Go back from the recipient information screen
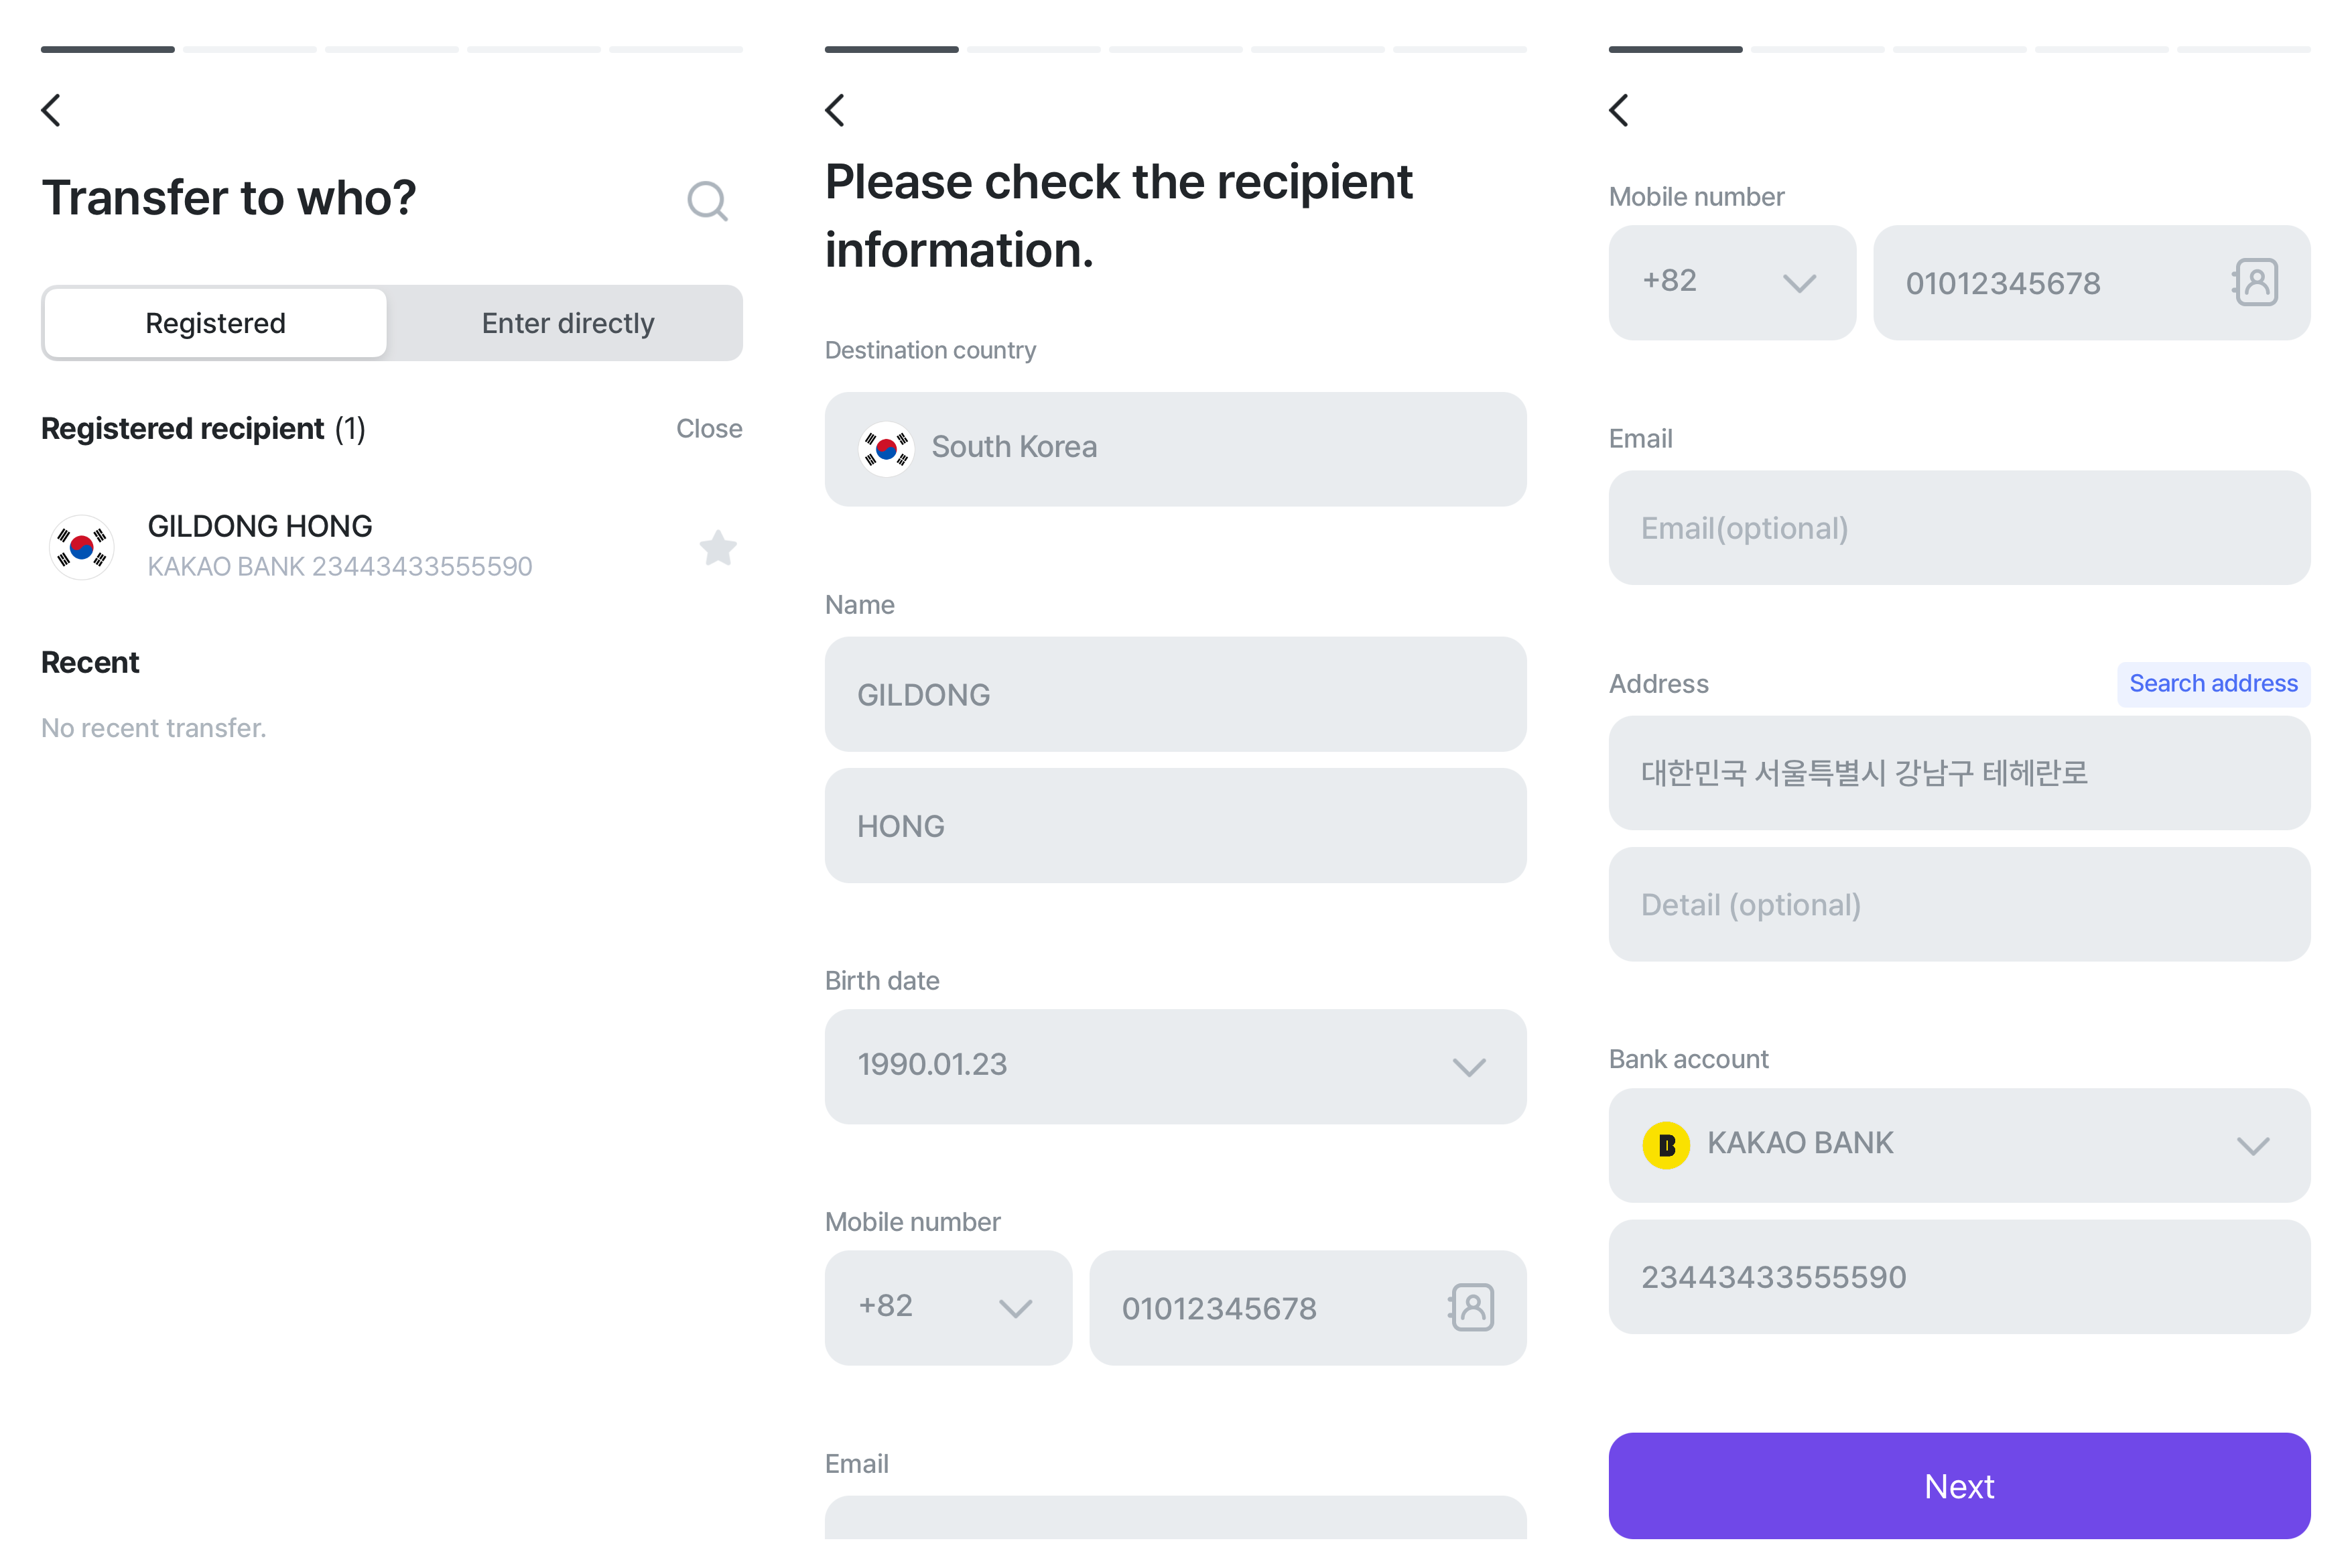Screen dimensions: 2352x1568 click(x=835, y=110)
